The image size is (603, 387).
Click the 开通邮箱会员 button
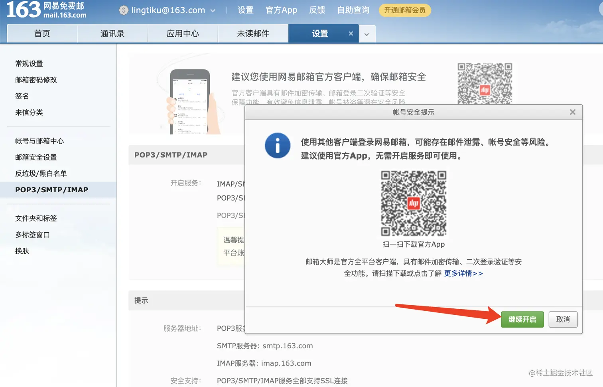pyautogui.click(x=404, y=10)
